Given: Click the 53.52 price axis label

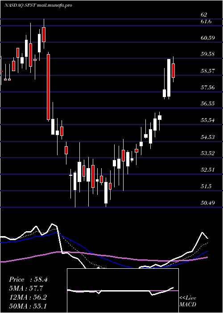Looking at the screenshot, I should [208, 153].
